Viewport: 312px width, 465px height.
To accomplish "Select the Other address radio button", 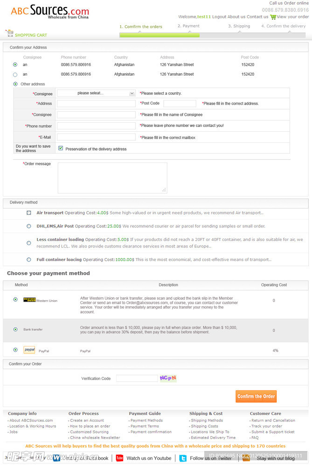I will (15, 84).
